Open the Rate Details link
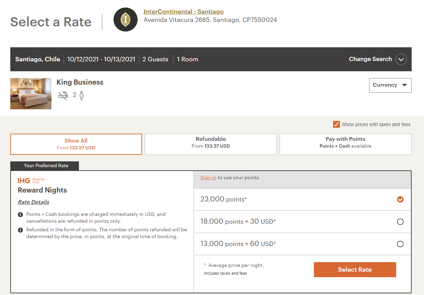The width and height of the screenshot is (424, 295). (34, 202)
